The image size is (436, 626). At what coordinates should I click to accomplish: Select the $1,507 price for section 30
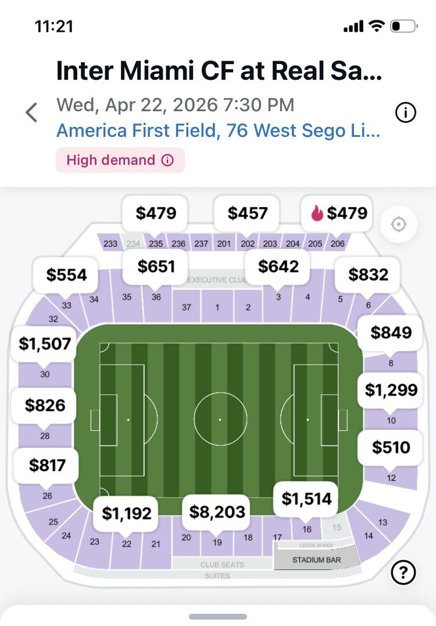point(45,344)
